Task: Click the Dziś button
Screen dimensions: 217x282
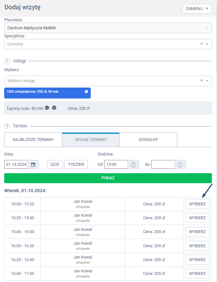Action: coord(55,164)
